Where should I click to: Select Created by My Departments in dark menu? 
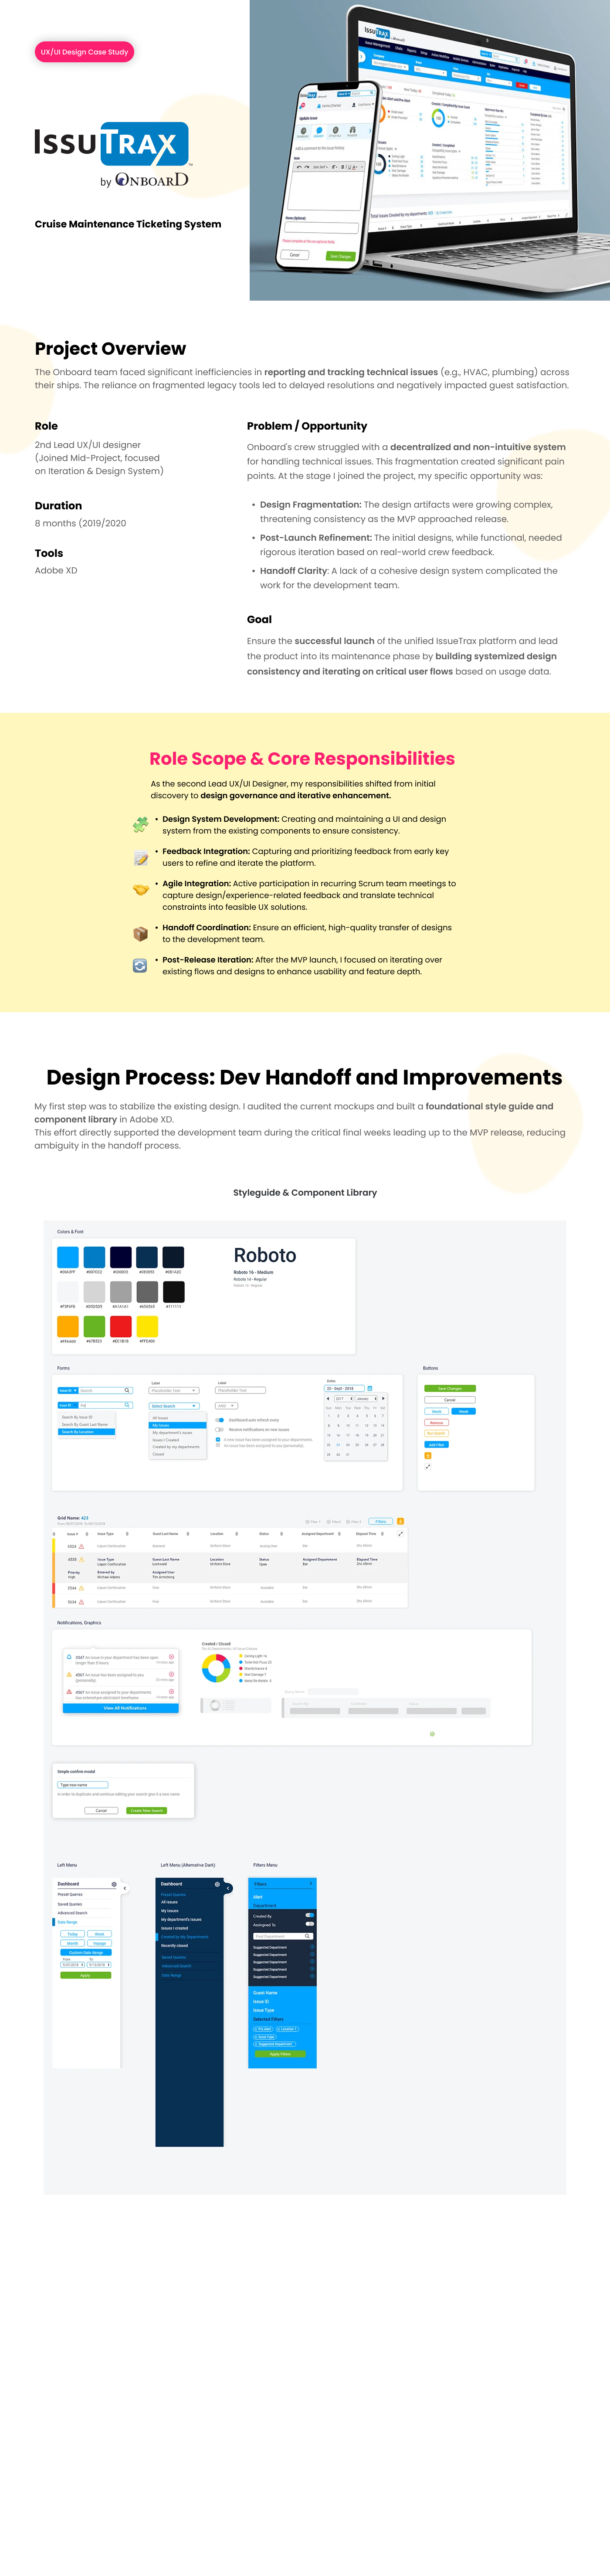click(185, 1937)
